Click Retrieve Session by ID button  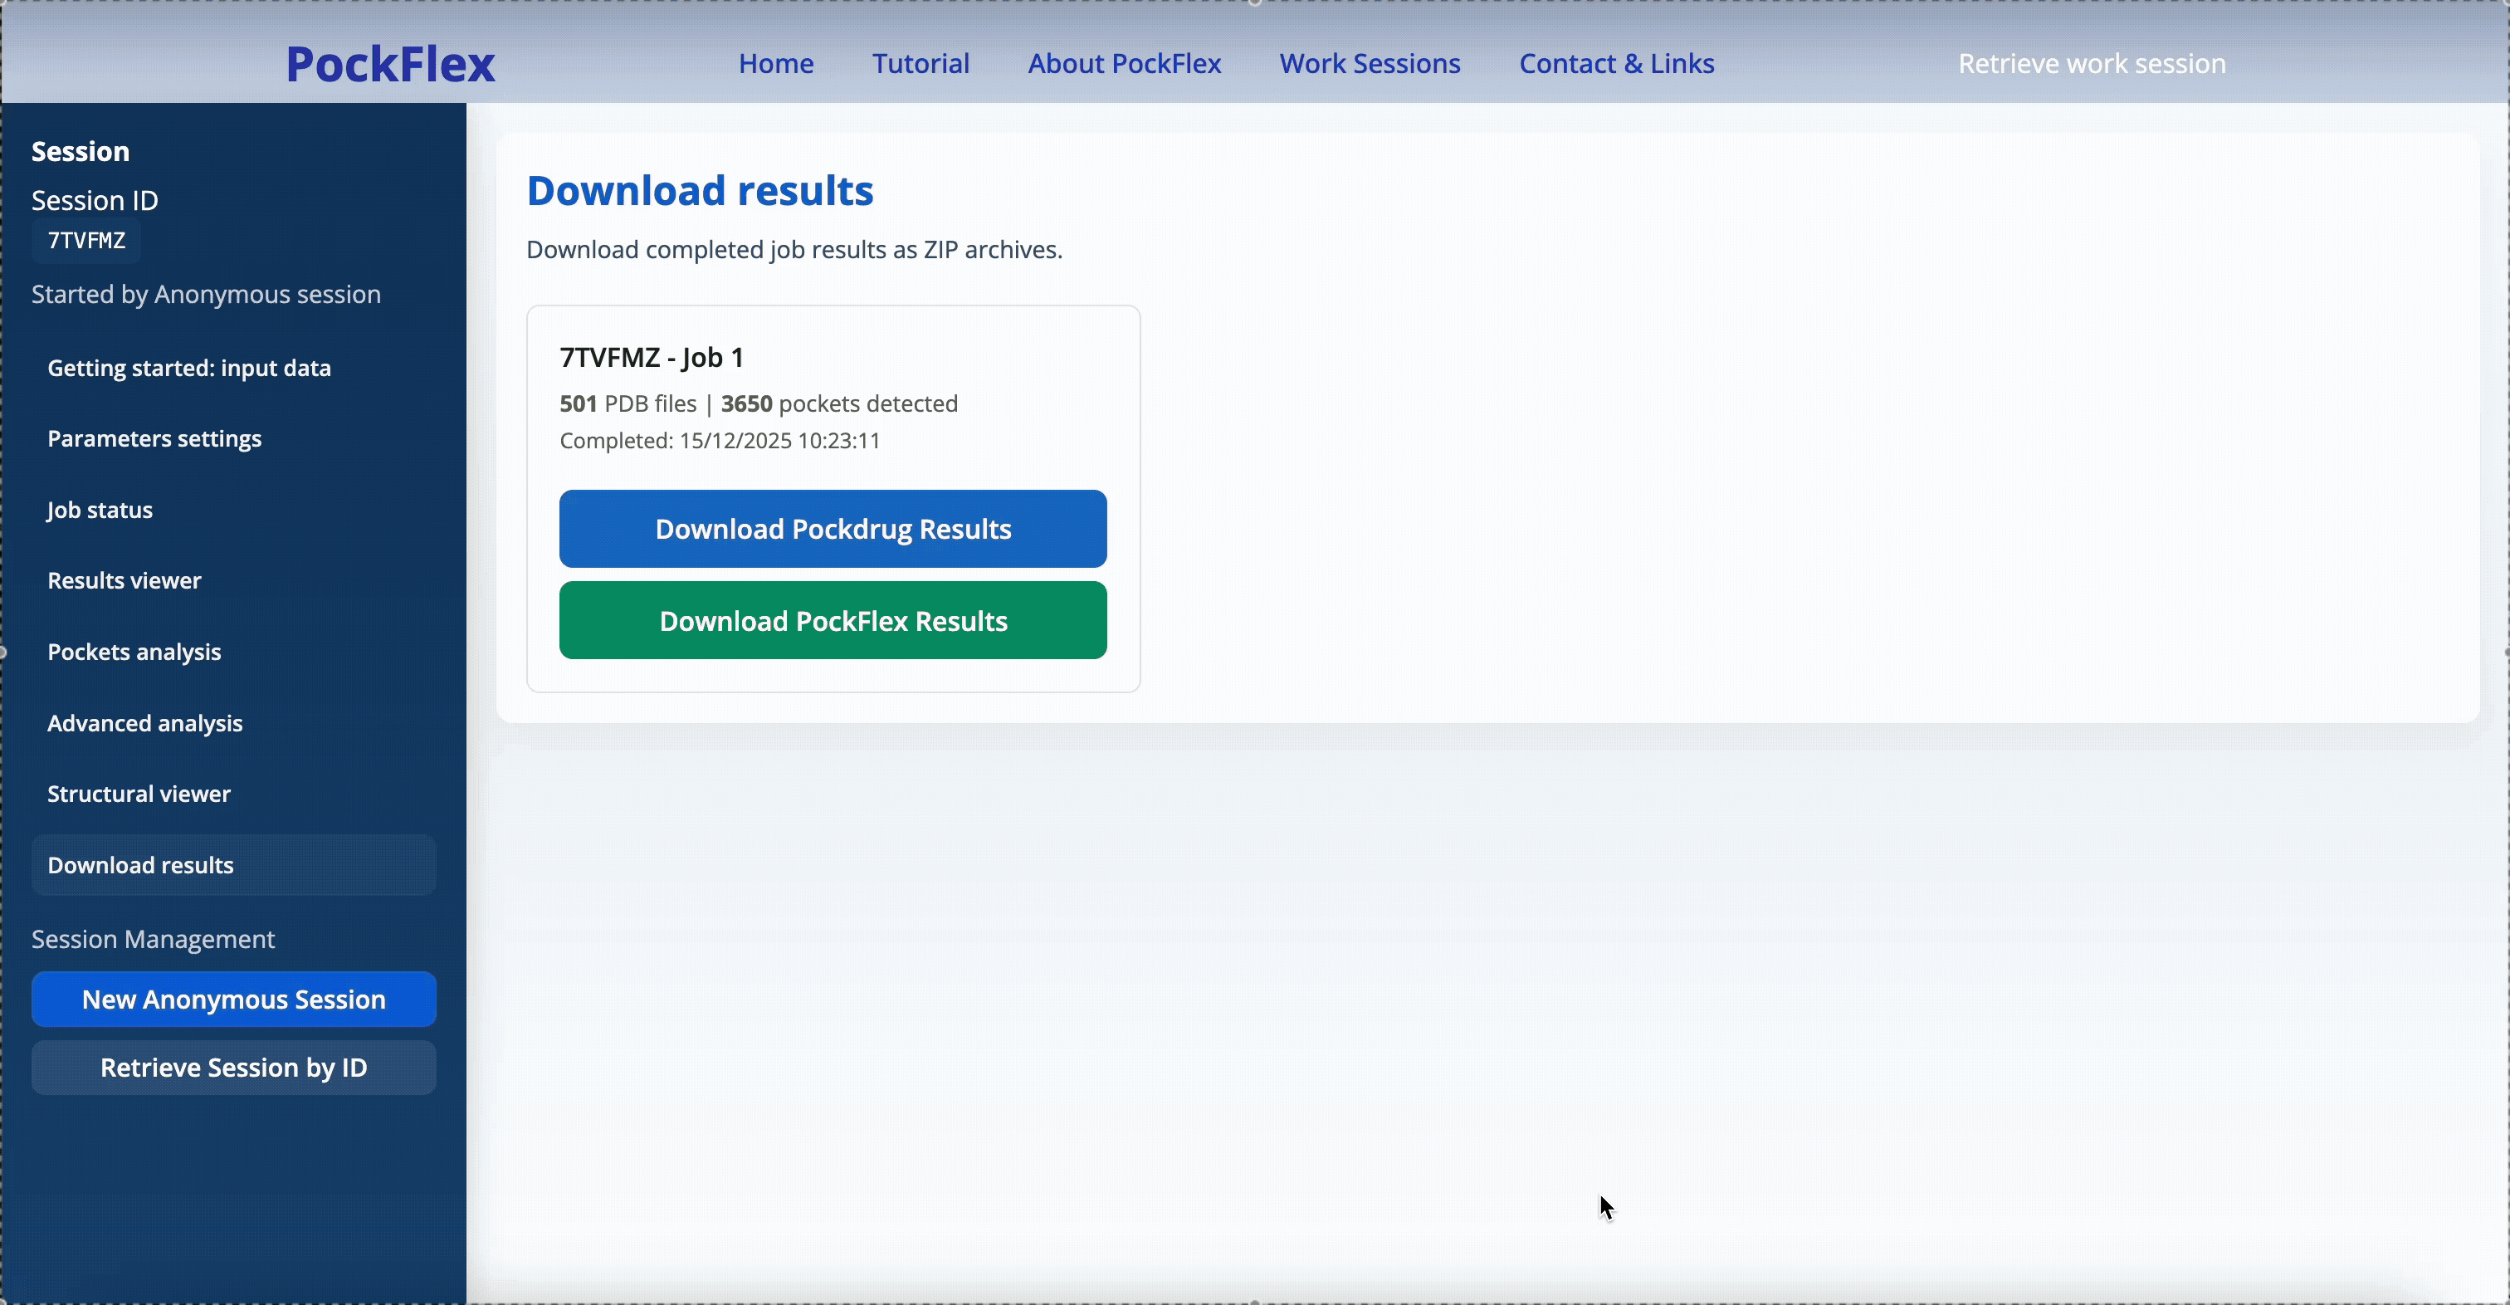click(234, 1068)
